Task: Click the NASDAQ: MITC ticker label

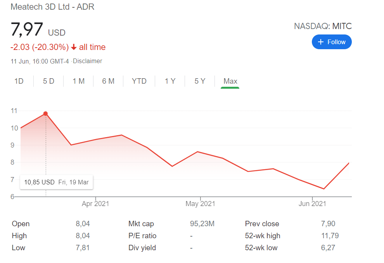Action: [x=323, y=26]
